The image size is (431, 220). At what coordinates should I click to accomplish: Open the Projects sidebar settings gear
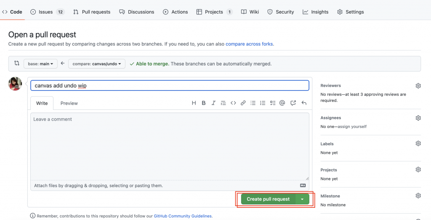point(418,170)
